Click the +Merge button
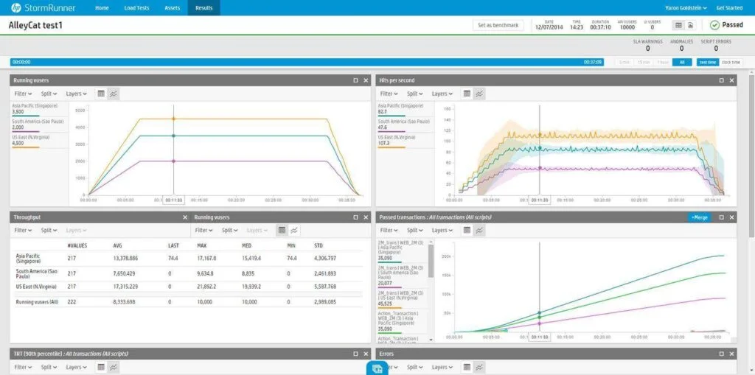This screenshot has width=755, height=375. pyautogui.click(x=700, y=217)
